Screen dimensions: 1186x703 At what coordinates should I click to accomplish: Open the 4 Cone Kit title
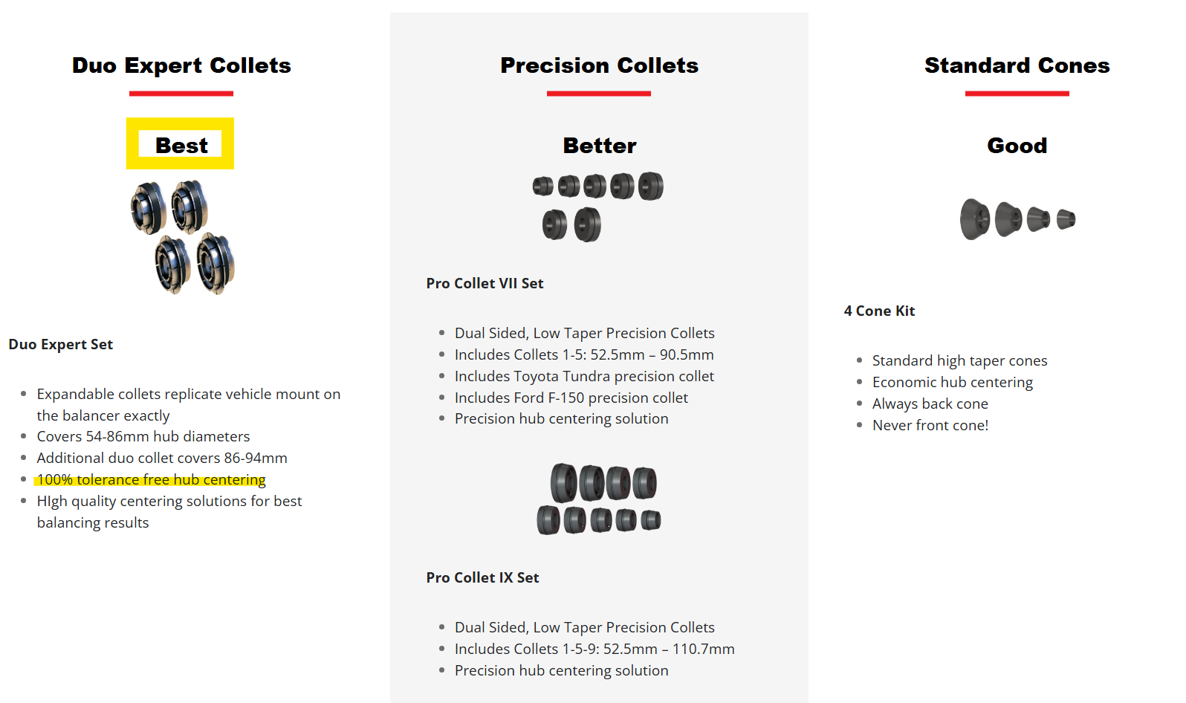(x=879, y=311)
